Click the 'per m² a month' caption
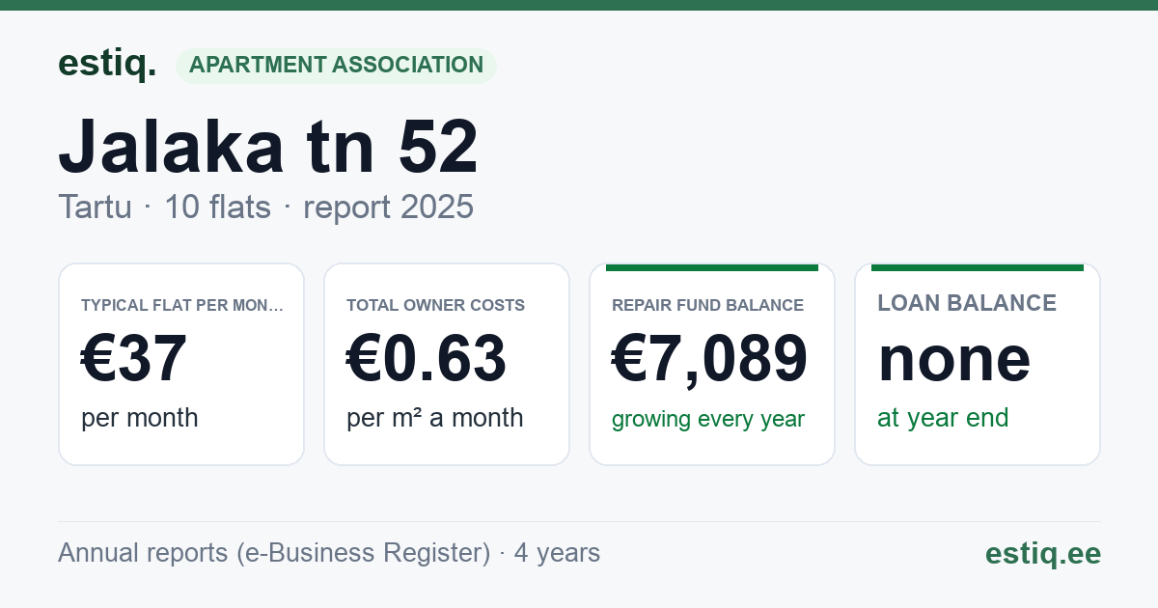Image resolution: width=1158 pixels, height=608 pixels. pyautogui.click(x=435, y=418)
